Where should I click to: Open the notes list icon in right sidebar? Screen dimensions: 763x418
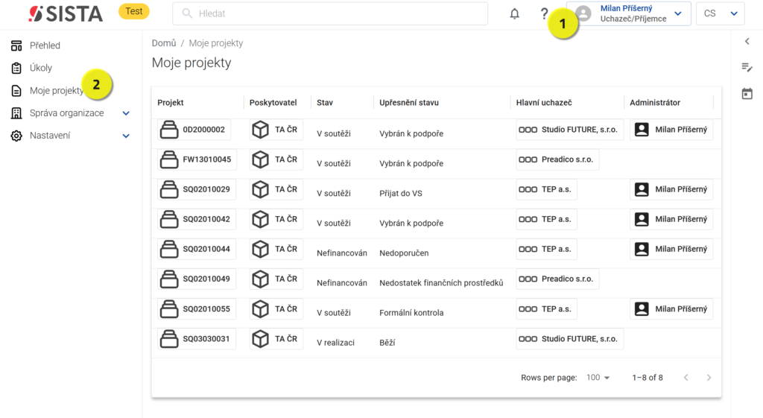(x=747, y=68)
